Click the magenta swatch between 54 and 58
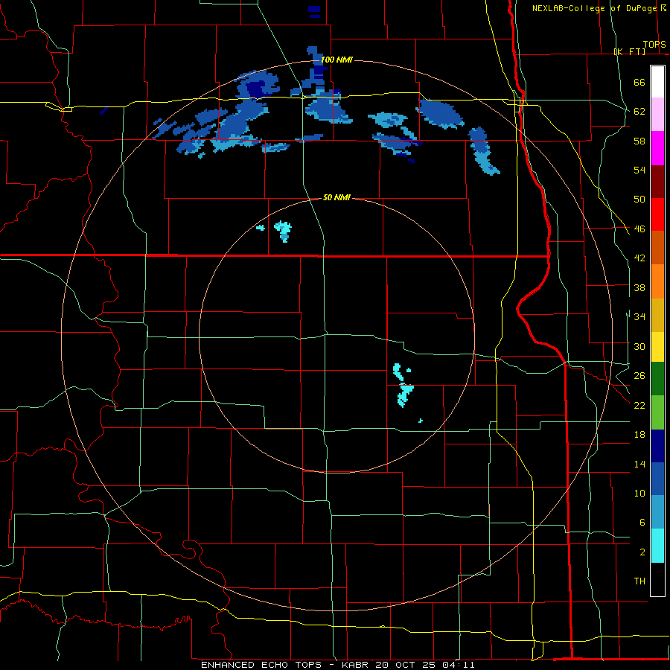The height and width of the screenshot is (670, 670). pos(657,148)
